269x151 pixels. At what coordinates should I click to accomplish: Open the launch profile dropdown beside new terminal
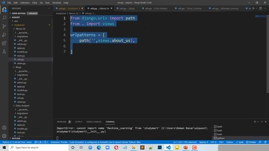coord(258,122)
